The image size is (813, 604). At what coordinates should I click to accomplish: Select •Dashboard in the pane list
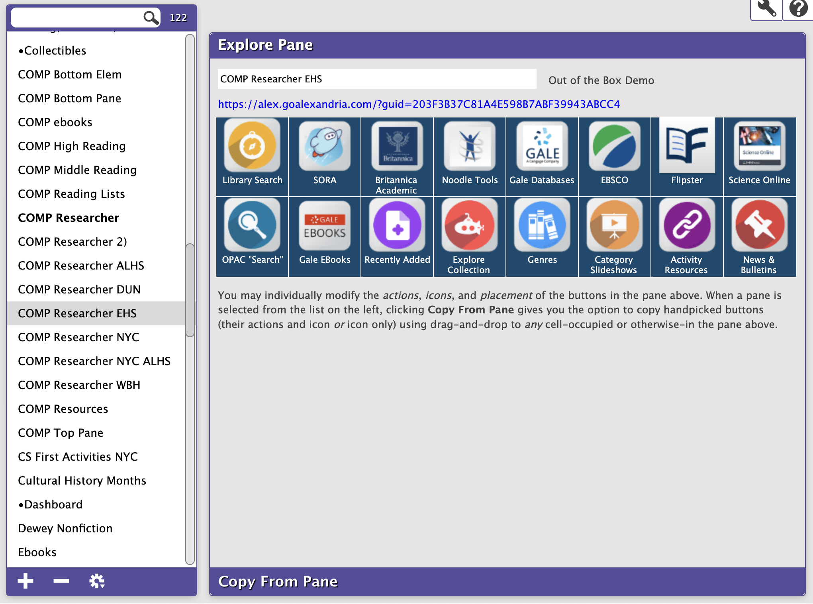(96, 504)
